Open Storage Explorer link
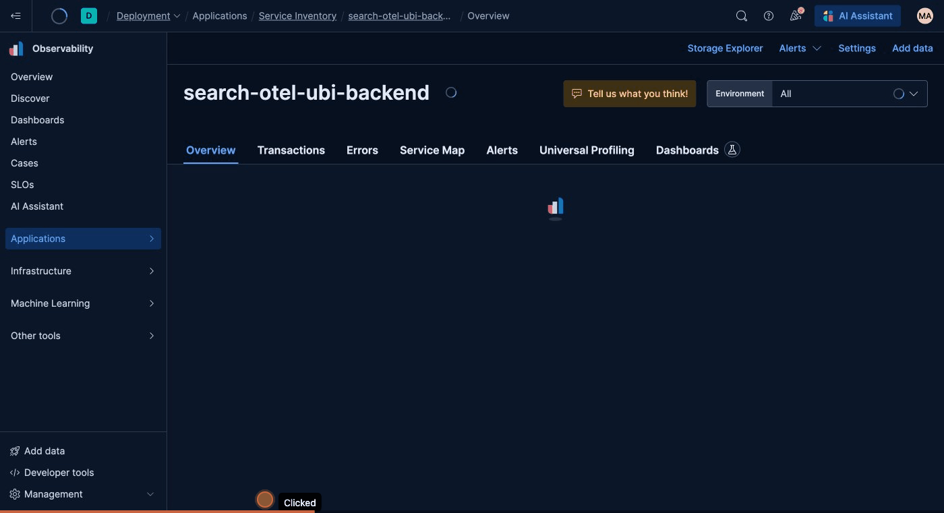The image size is (944, 513). pyautogui.click(x=725, y=48)
